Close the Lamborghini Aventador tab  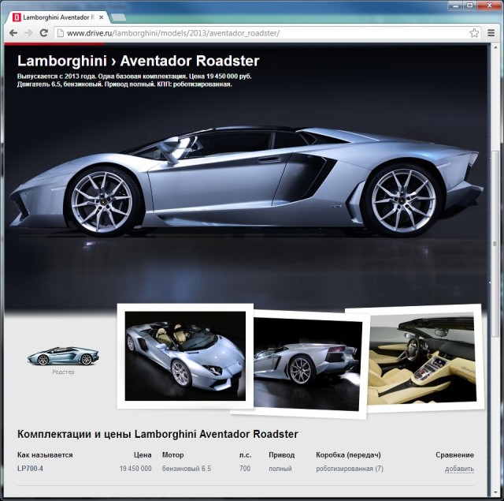click(x=101, y=17)
